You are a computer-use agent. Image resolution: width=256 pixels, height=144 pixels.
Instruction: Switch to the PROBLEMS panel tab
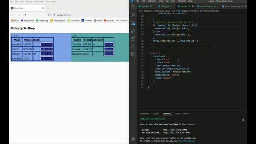(144, 114)
